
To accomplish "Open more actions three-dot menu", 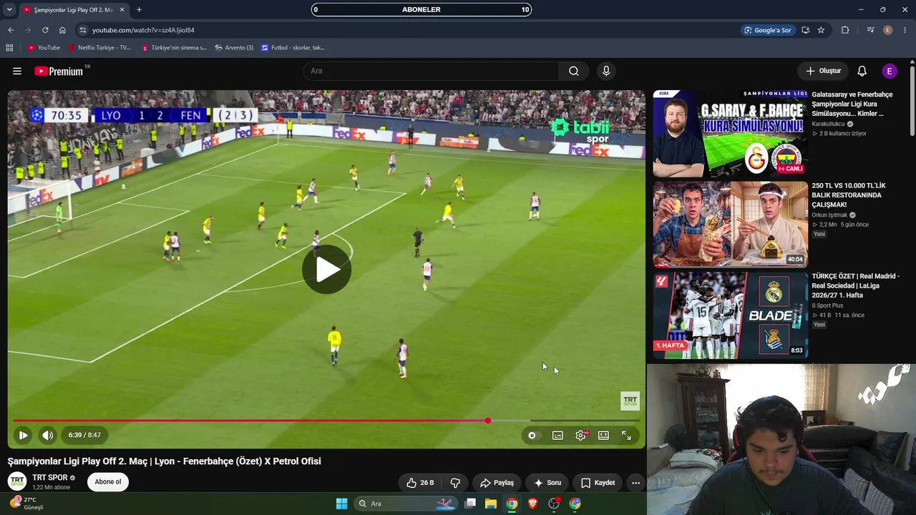I will click(635, 483).
